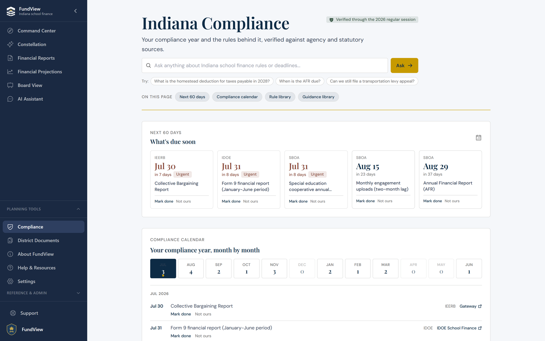The width and height of the screenshot is (545, 341).
Task: Collapse the sidebar with the chevron arrow
Action: (76, 11)
